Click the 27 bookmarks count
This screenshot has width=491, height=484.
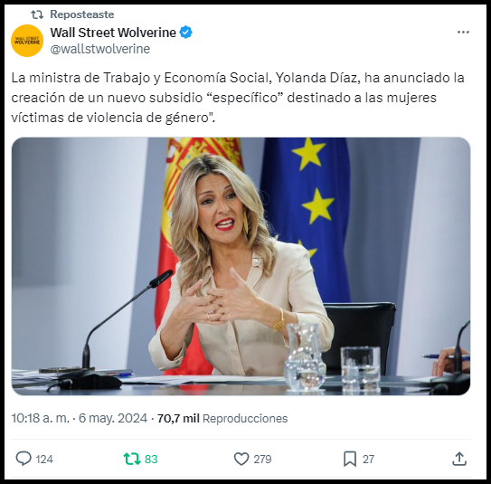point(368,460)
